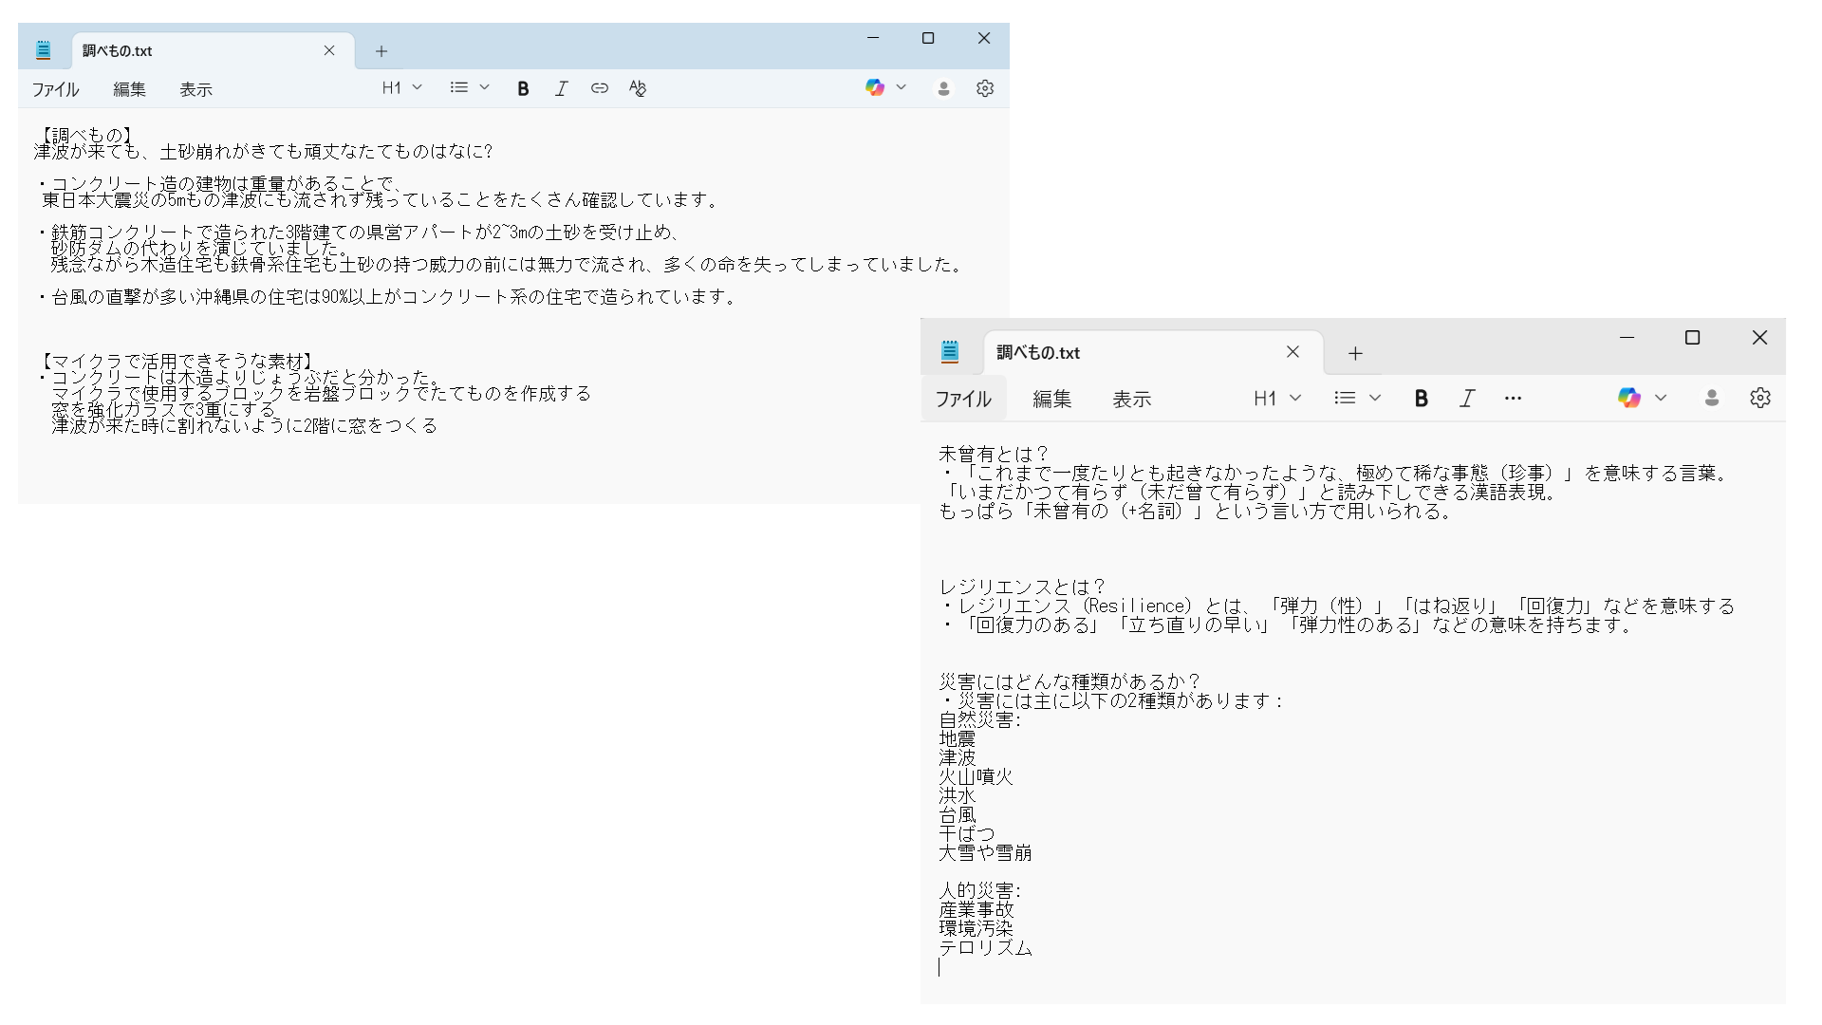Viewport: 1822px width, 1025px height.
Task: Open ファイル menu in upper-left Notepad window
Action: coord(55,89)
